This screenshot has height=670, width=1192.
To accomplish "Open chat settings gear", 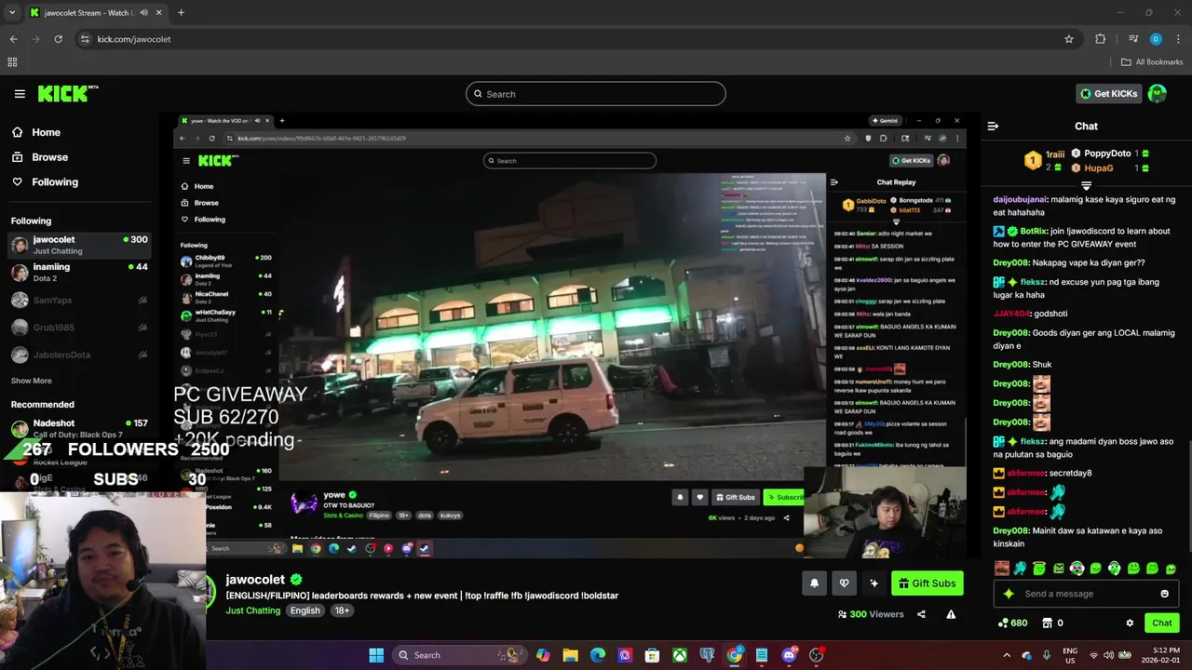I will [x=1130, y=623].
